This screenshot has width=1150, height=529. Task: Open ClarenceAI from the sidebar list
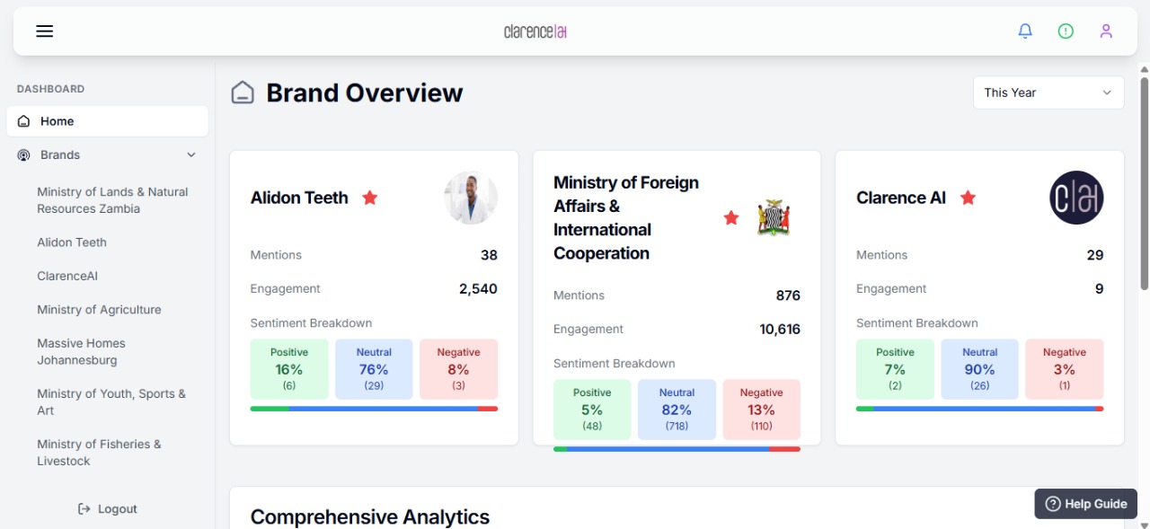67,276
